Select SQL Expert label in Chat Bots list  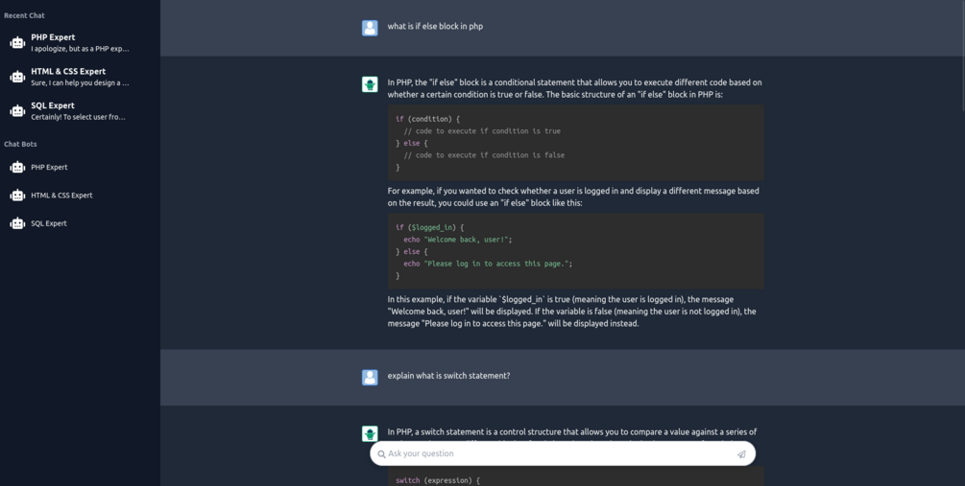point(49,223)
